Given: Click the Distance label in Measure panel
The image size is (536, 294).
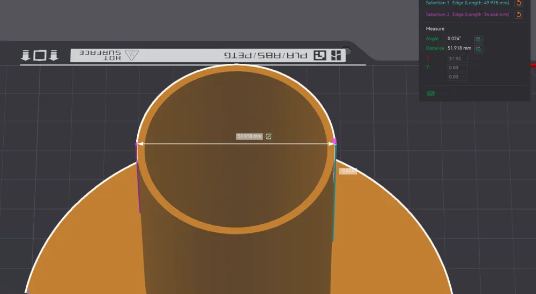Looking at the screenshot, I should 435,48.
